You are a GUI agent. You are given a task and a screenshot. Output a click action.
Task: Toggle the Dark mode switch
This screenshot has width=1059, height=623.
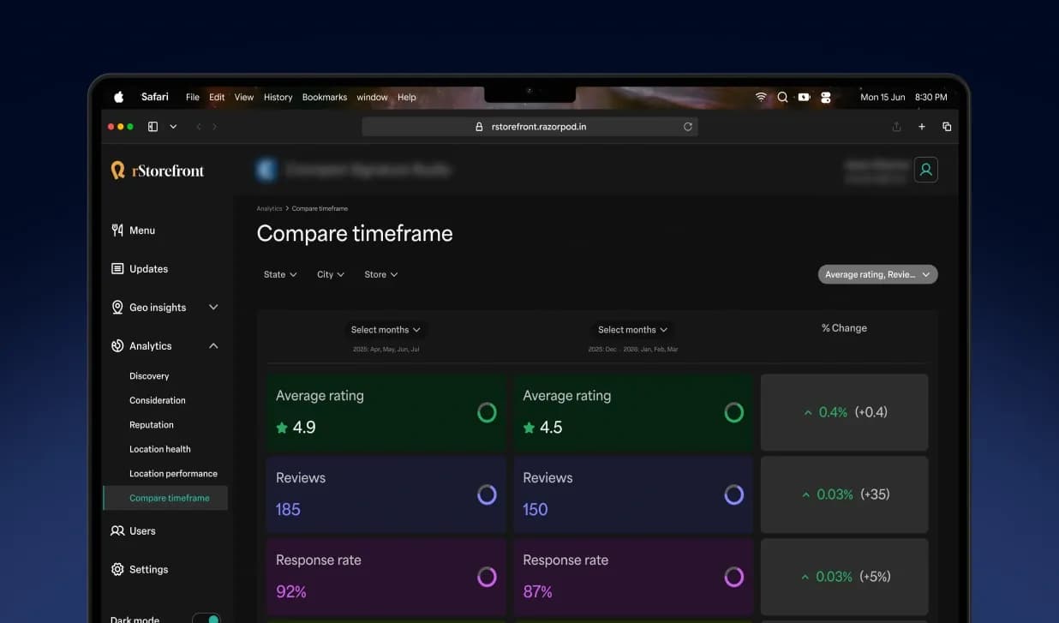point(206,619)
